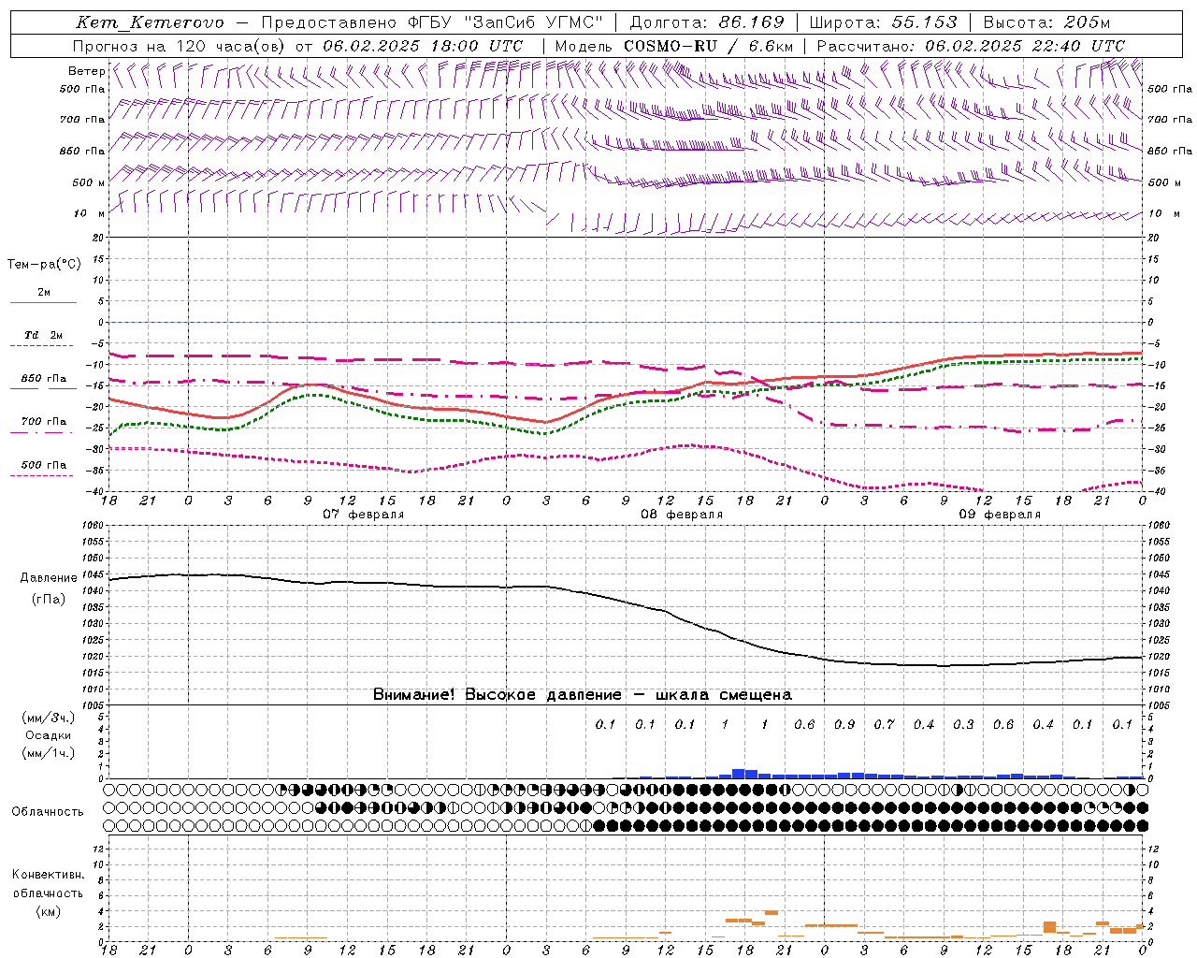Screen dimensions: 1197x958
Task: Select the 'Рассчитано: 06.02.2025 22:40 UTC' text
Action: [971, 46]
